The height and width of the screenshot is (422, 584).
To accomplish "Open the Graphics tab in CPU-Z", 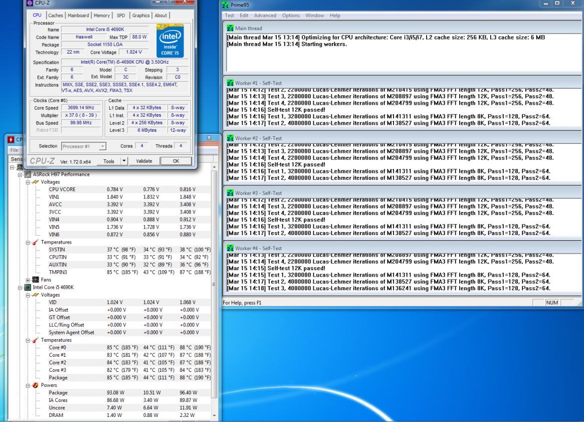I will 141,15.
